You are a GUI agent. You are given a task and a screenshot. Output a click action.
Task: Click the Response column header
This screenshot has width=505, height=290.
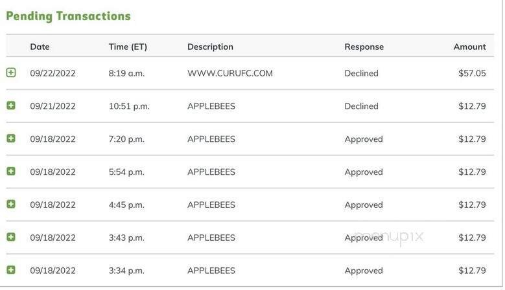(x=364, y=47)
